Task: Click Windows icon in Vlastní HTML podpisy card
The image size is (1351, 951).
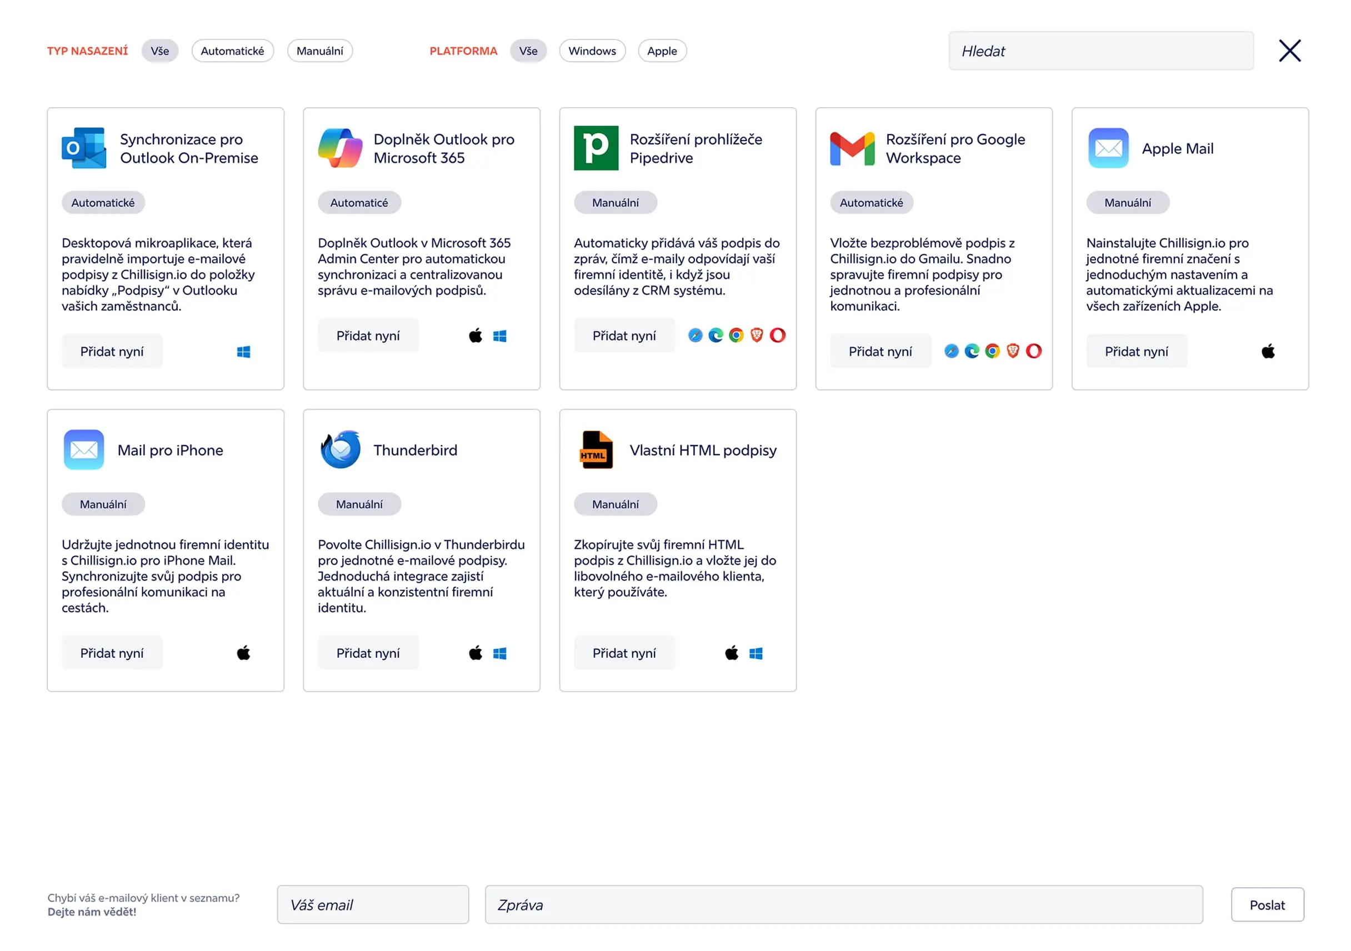Action: [756, 653]
